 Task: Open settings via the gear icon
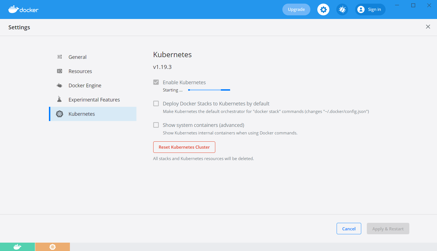coord(323,9)
